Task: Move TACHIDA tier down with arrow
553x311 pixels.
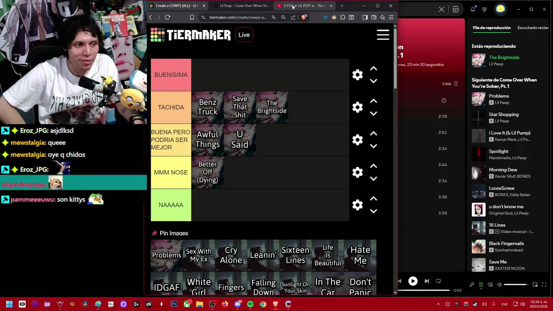Action: click(x=374, y=113)
